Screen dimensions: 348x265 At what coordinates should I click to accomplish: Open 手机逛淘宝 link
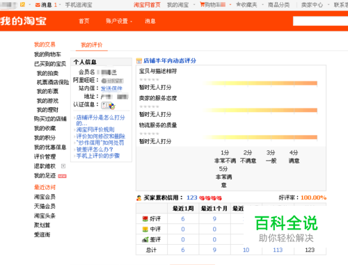pos(79,5)
